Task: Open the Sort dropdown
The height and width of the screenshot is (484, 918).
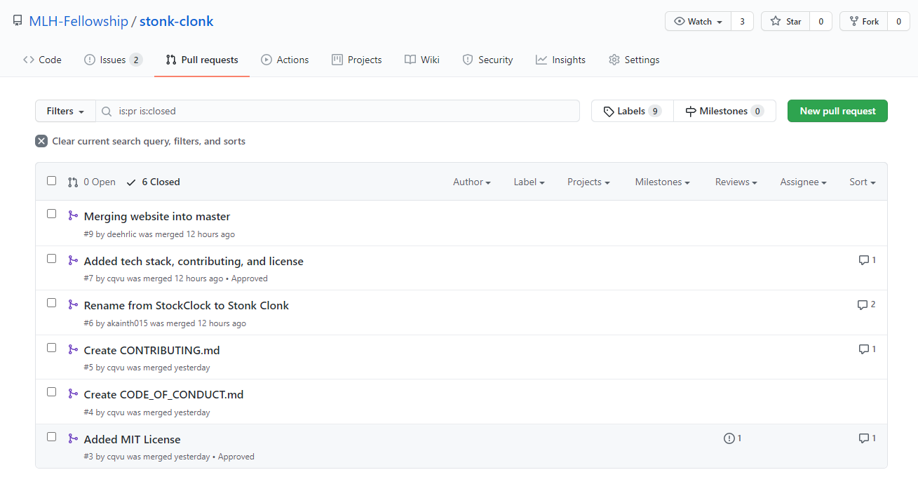Action: [863, 182]
